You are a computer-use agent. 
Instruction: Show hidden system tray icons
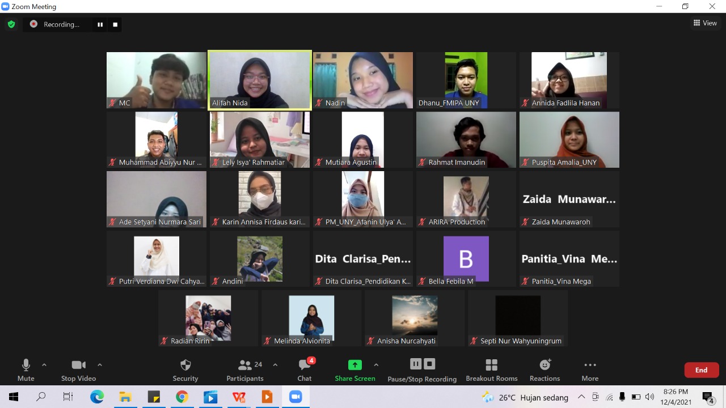tap(581, 397)
